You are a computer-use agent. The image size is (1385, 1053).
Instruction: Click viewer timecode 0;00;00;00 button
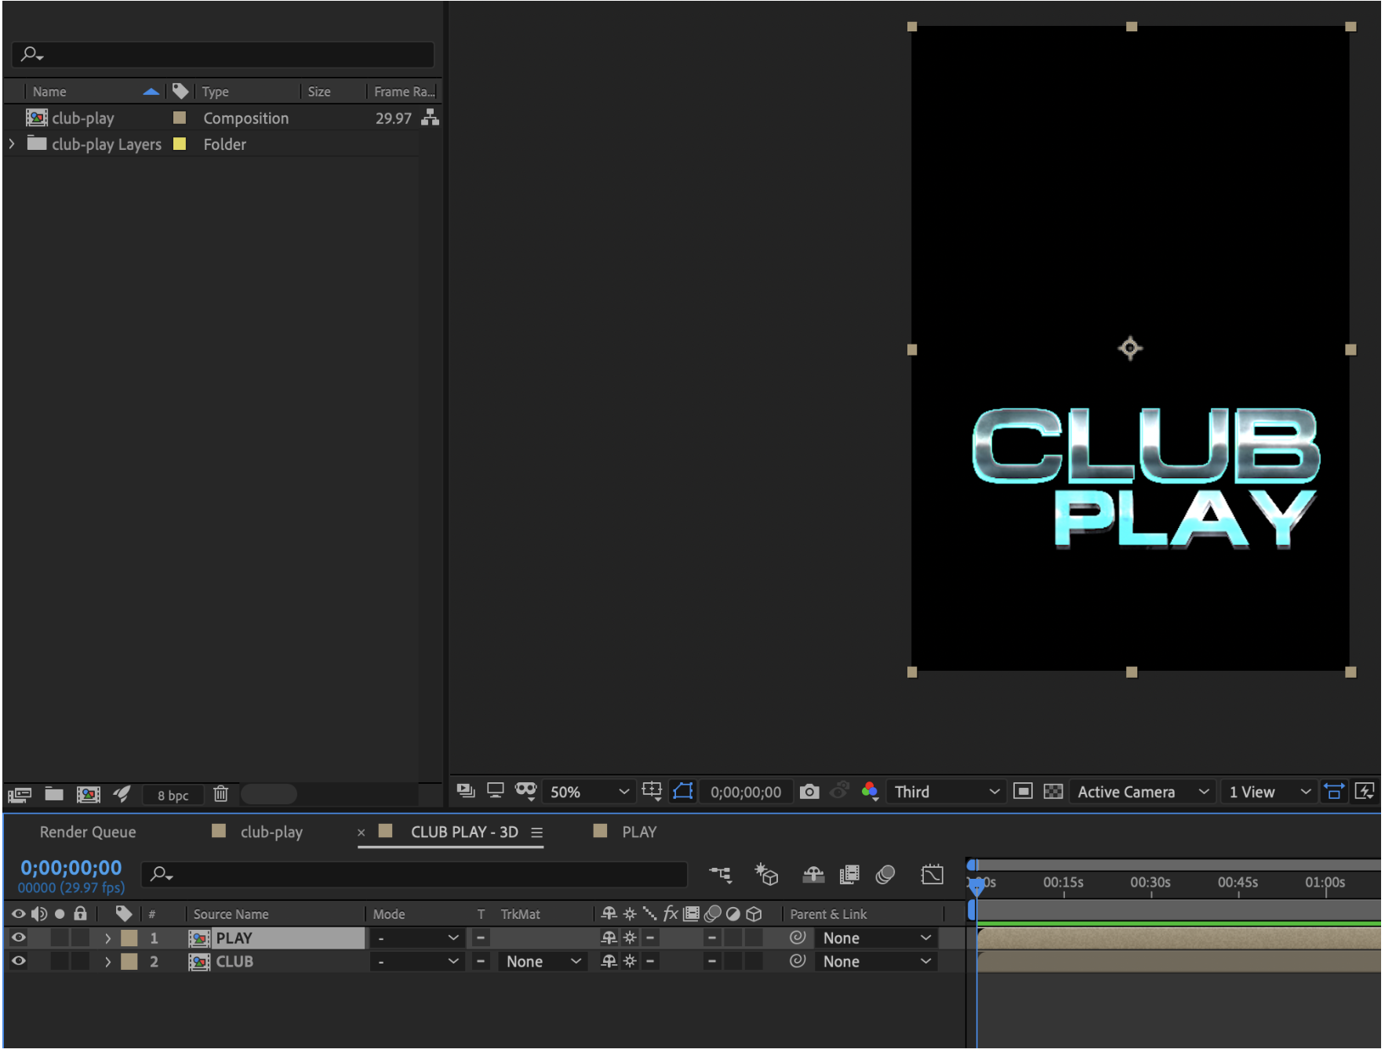pos(746,792)
